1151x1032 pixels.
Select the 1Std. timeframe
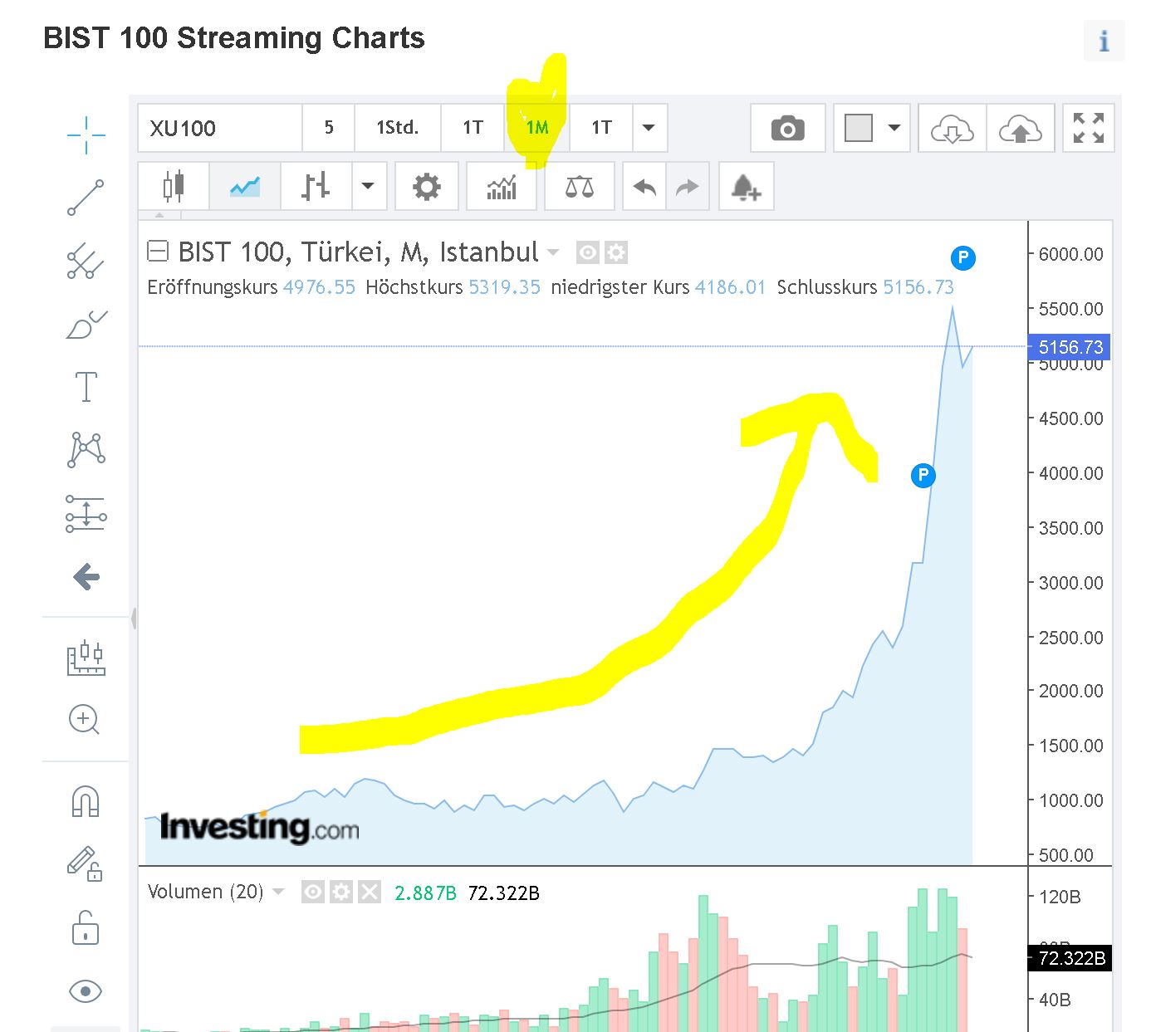(397, 128)
